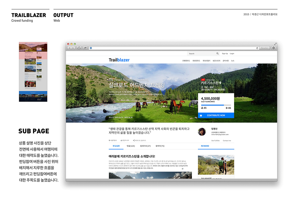Click the fullscreen arrows in window corner

tap(275, 44)
